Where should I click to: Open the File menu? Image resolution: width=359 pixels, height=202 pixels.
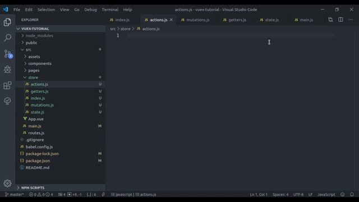pyautogui.click(x=17, y=10)
